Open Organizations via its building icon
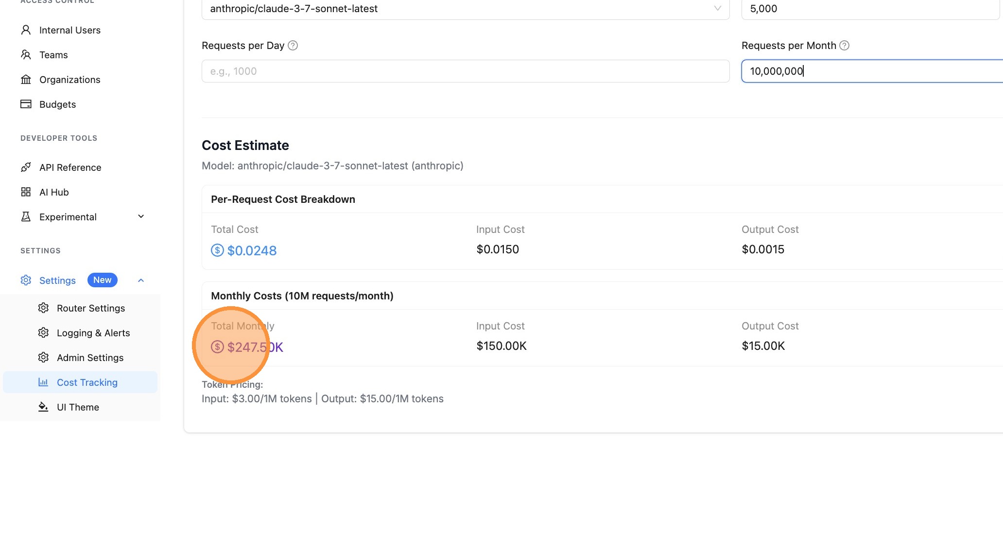Screen dimensions: 1003x560 (26, 79)
